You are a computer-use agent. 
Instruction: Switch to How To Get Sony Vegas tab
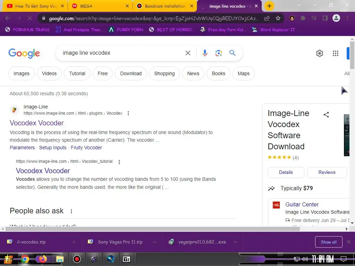click(35, 6)
